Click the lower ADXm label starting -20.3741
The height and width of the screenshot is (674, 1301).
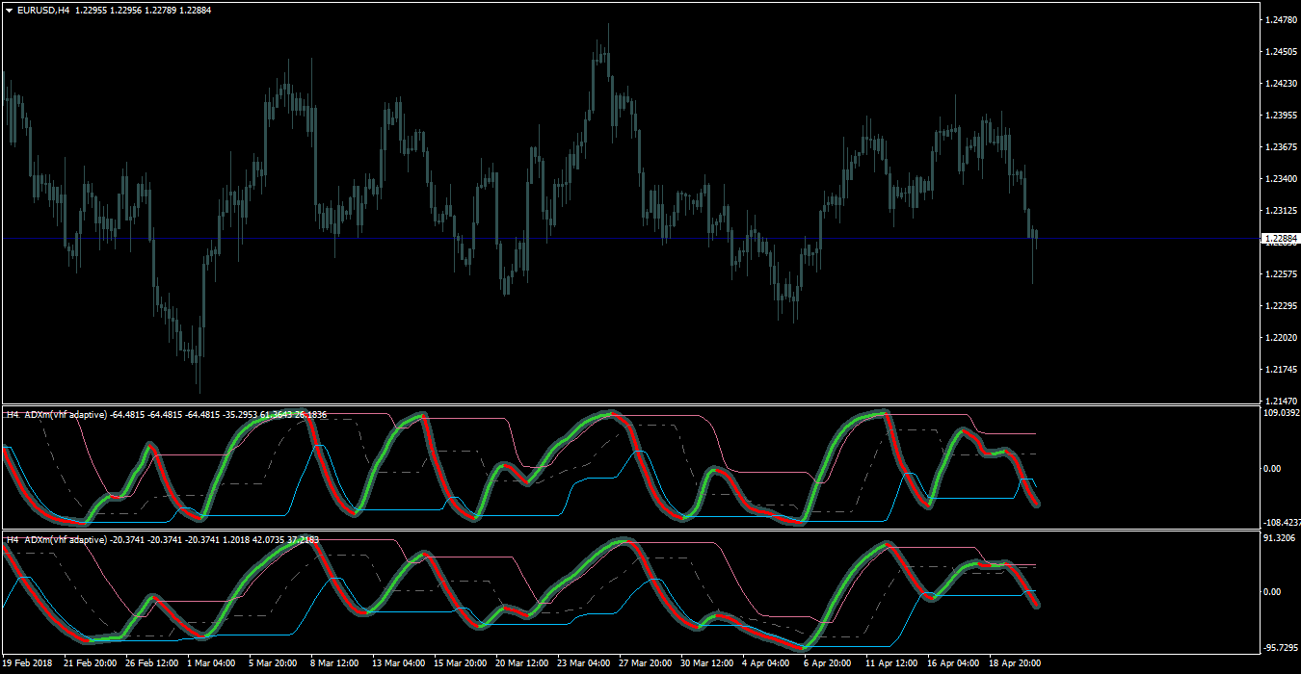(163, 540)
